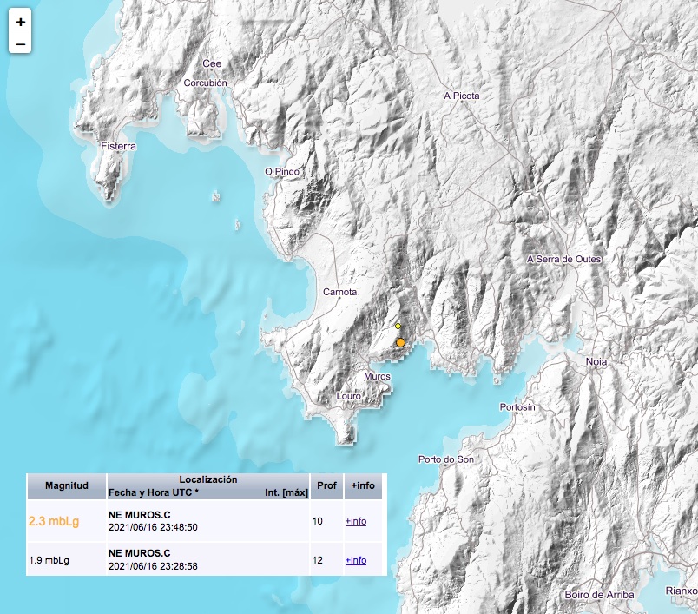Select the 1.9 mbLg magnitude value
The width and height of the screenshot is (698, 614).
[49, 560]
